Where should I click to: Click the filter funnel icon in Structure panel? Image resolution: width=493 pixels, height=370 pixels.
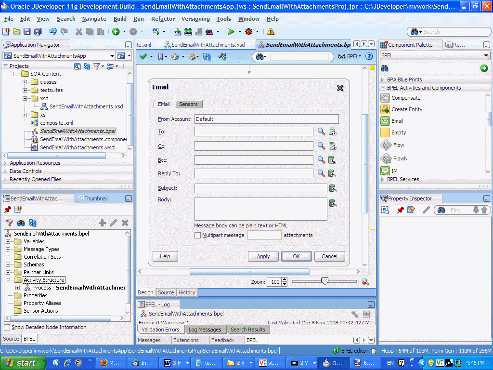(x=10, y=223)
